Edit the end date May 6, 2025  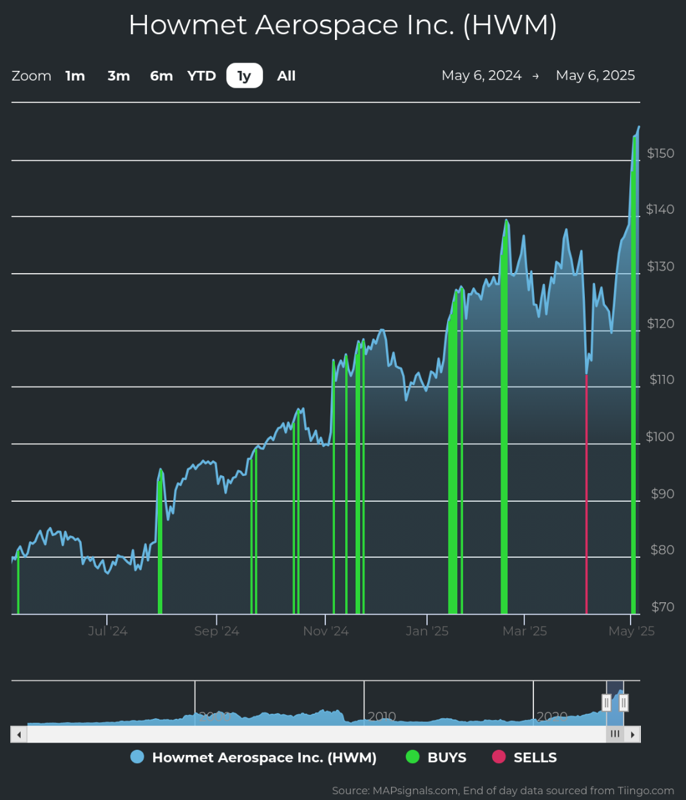[595, 75]
